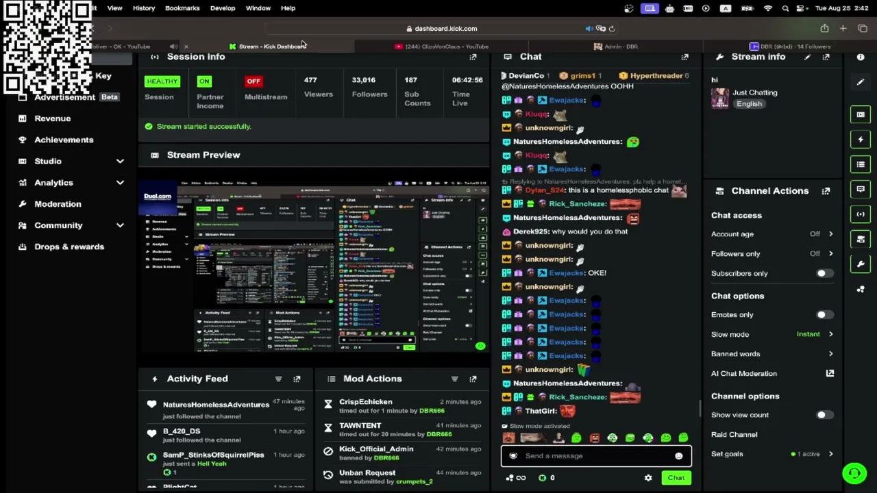The image size is (877, 493).
Task: Pop out the Channel Actions panel
Action: (826, 191)
